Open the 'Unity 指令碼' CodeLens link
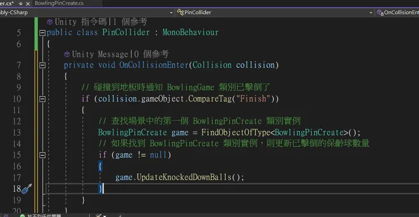Screen dimensions: 419x217 tap(81, 22)
